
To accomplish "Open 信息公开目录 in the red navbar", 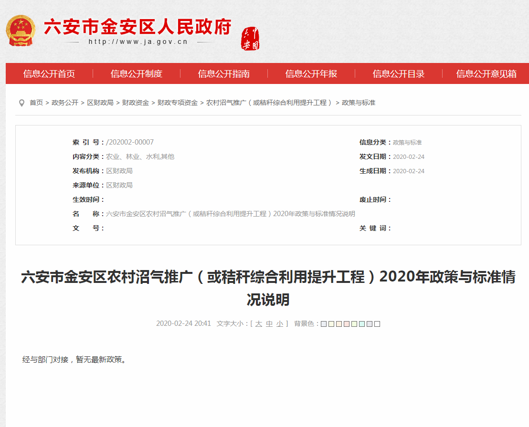I will [x=399, y=74].
